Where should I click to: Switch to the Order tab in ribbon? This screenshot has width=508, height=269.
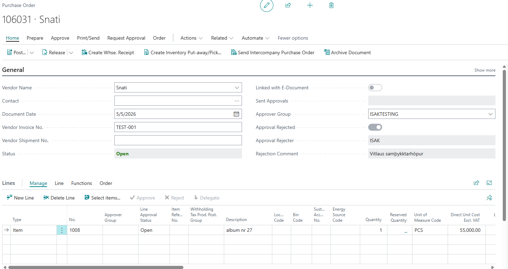159,38
